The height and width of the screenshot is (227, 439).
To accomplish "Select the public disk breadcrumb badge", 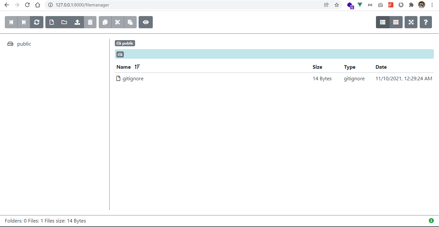I will click(125, 43).
